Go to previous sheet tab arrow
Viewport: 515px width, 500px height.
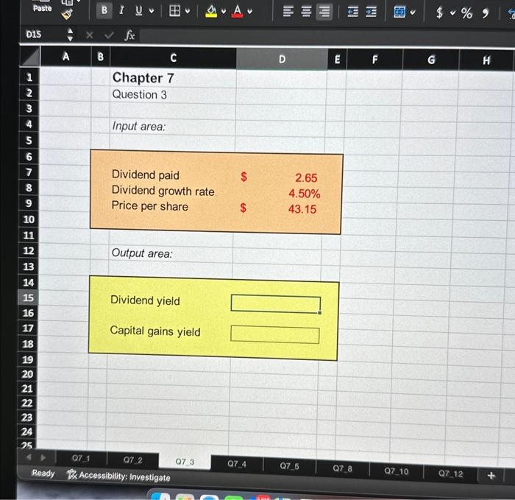[29, 457]
